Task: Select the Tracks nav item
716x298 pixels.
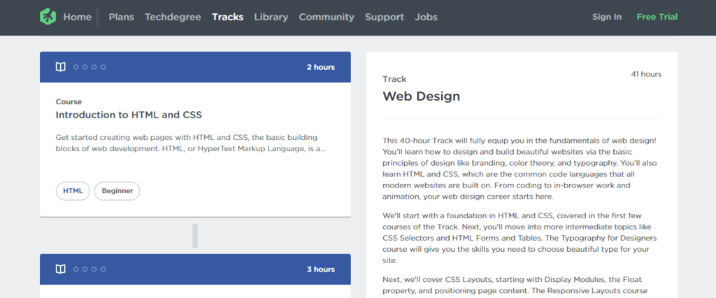Action: [228, 17]
